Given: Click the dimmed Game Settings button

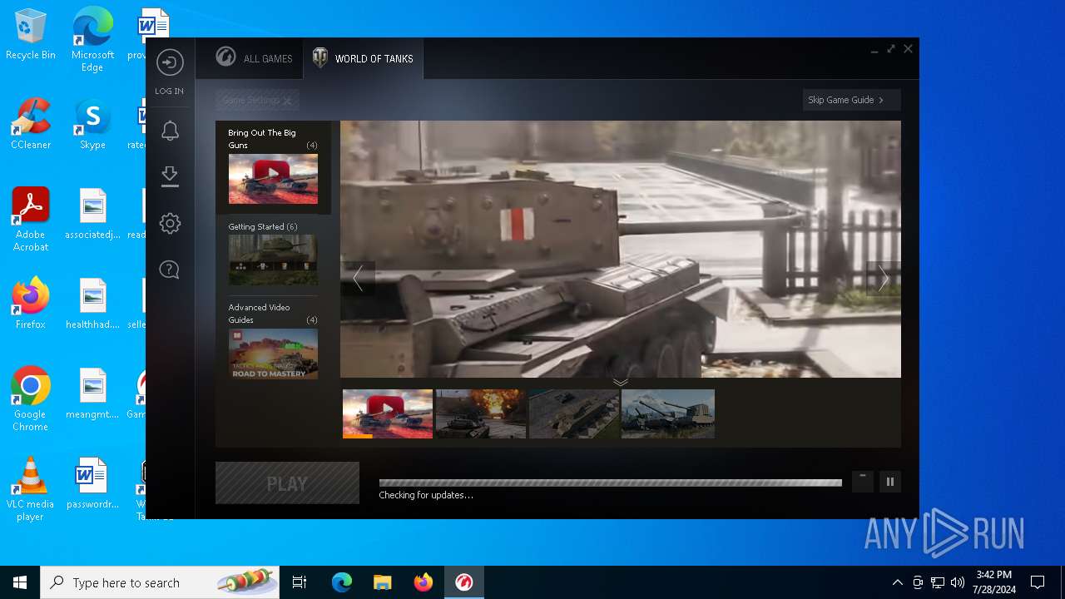Looking at the screenshot, I should click(257, 100).
